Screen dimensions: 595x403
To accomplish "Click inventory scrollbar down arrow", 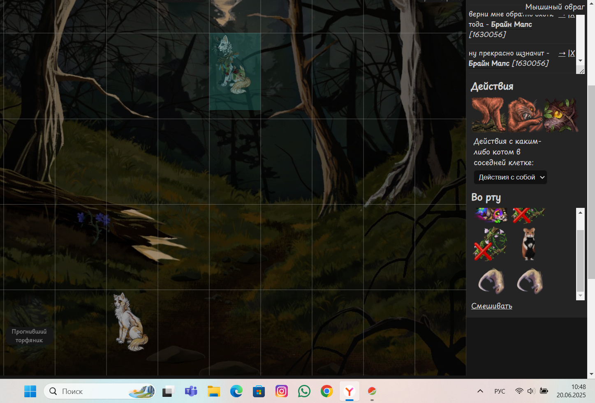I will point(580,296).
